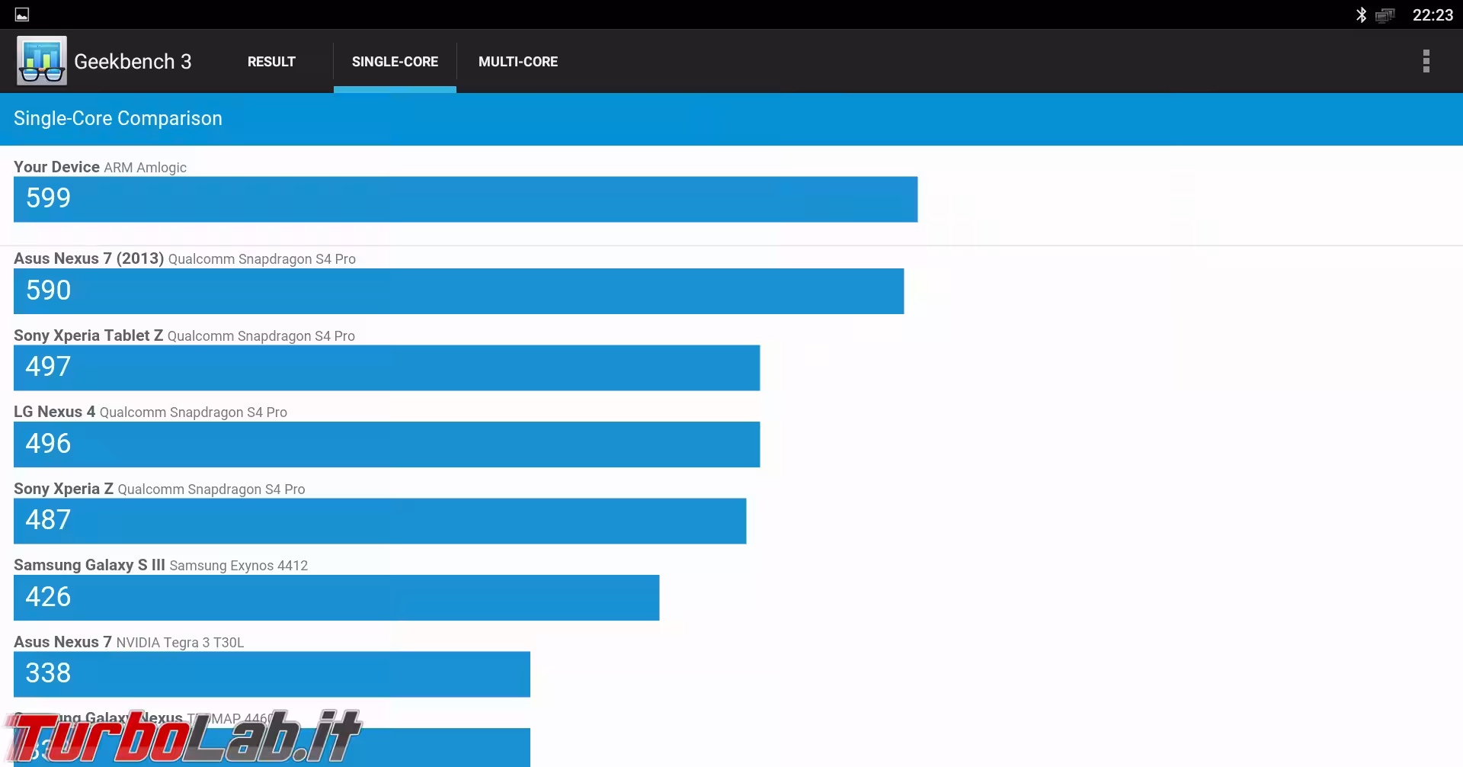Open the MULTI-CORE tab
The image size is (1463, 767).
pyautogui.click(x=518, y=62)
